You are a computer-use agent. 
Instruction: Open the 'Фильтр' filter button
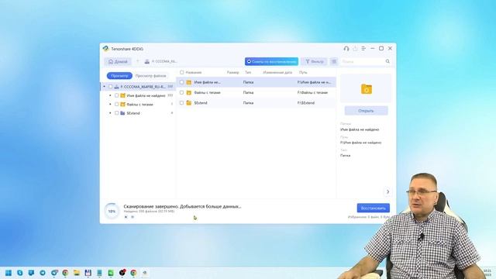tap(314, 61)
